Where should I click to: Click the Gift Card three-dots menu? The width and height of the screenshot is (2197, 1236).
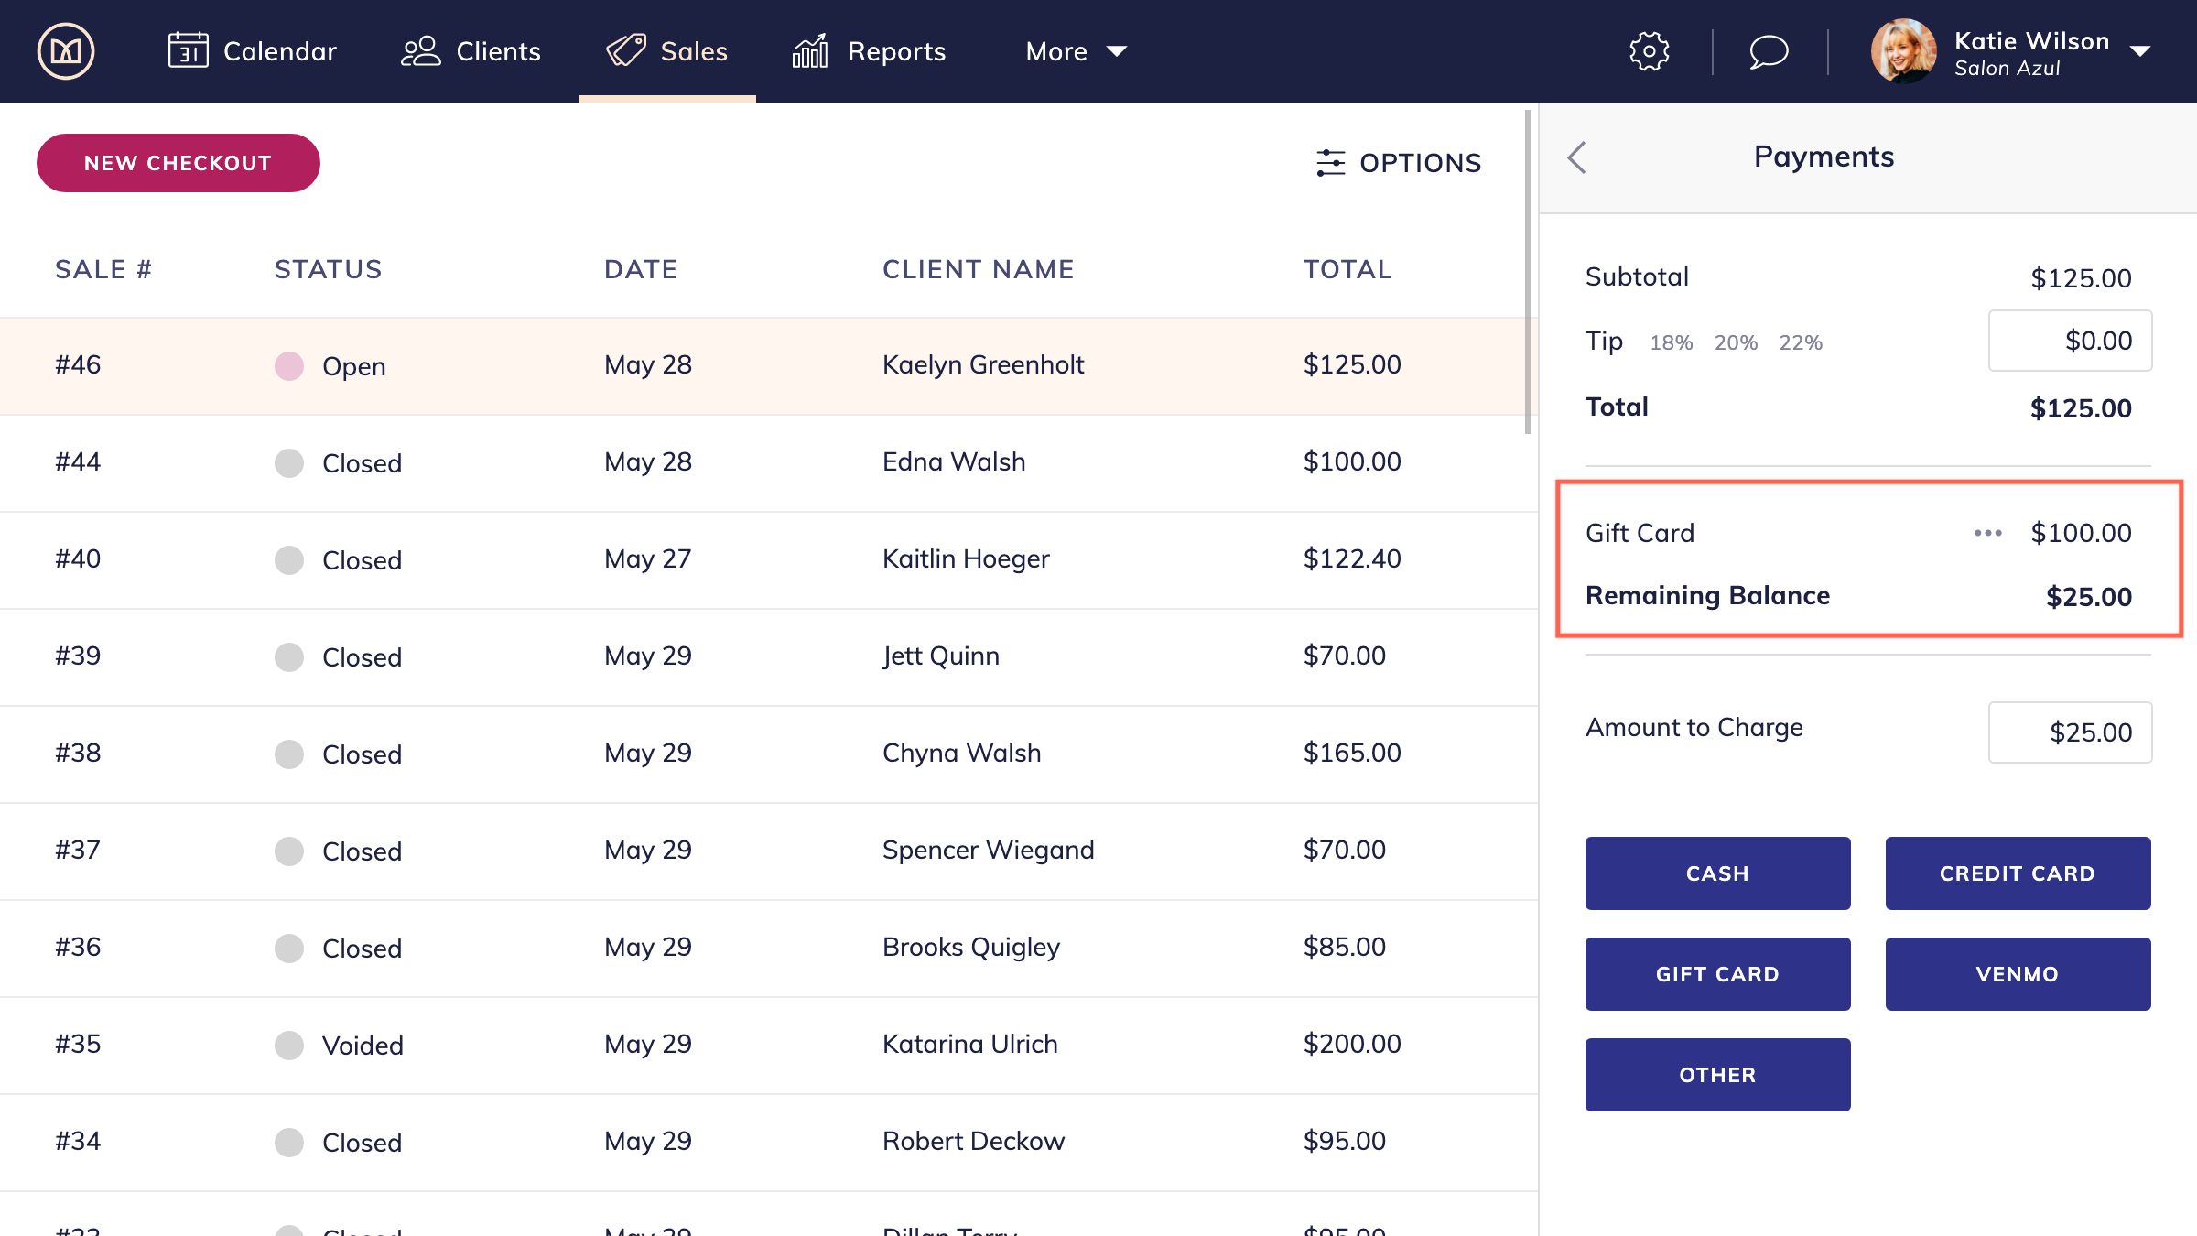click(1987, 533)
